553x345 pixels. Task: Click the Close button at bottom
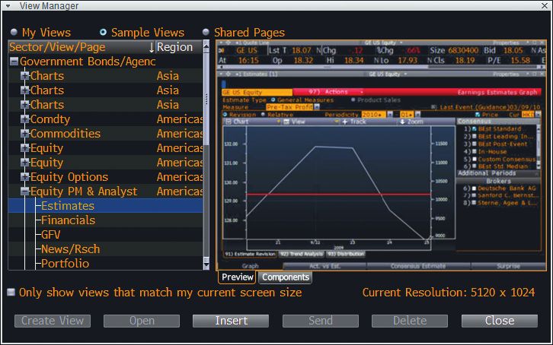500,321
